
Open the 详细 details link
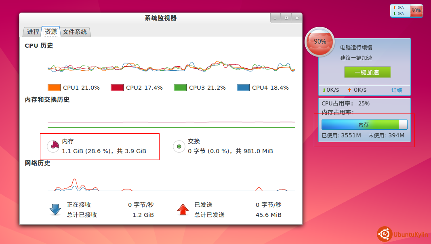pyautogui.click(x=397, y=90)
